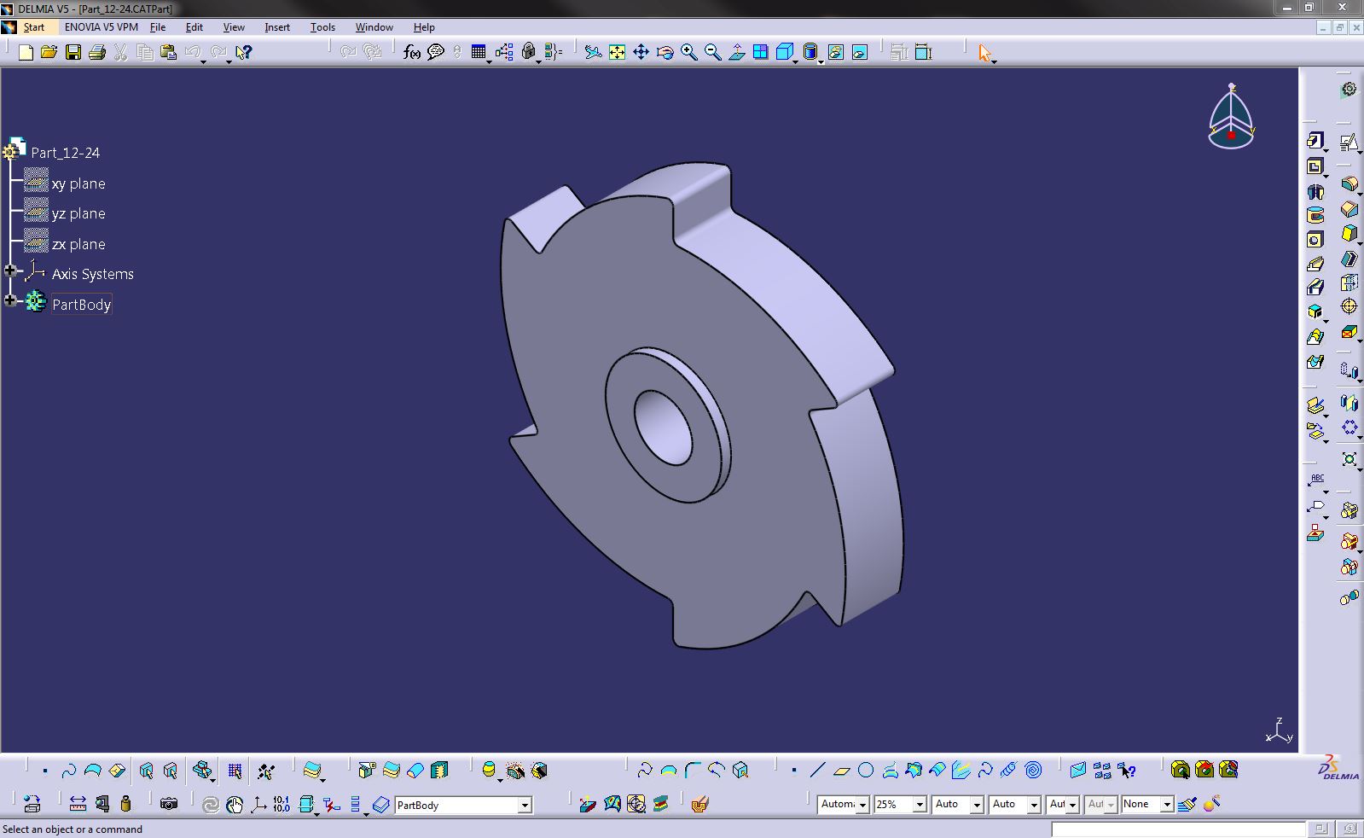Open View Mode shading dropdown arrow

coord(821,61)
